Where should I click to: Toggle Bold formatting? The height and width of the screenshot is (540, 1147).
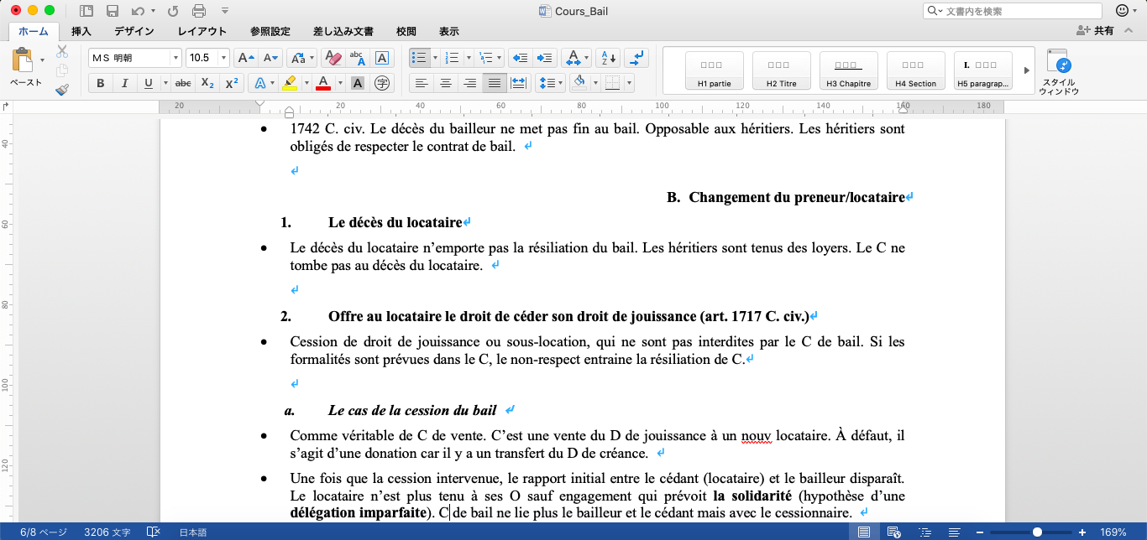(x=100, y=83)
